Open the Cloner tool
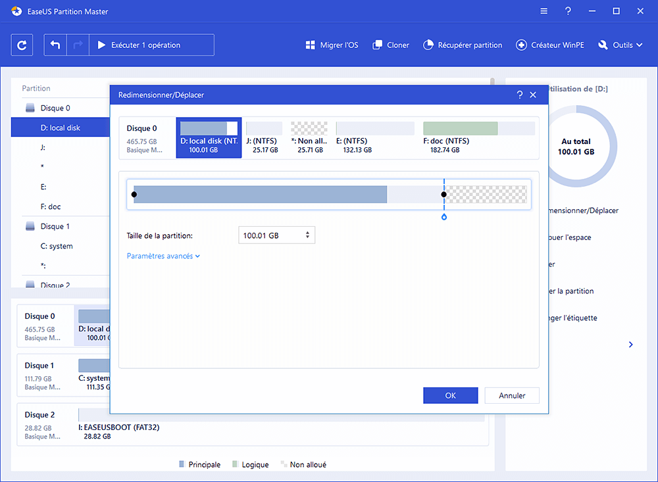This screenshot has height=482, width=658. 391,45
